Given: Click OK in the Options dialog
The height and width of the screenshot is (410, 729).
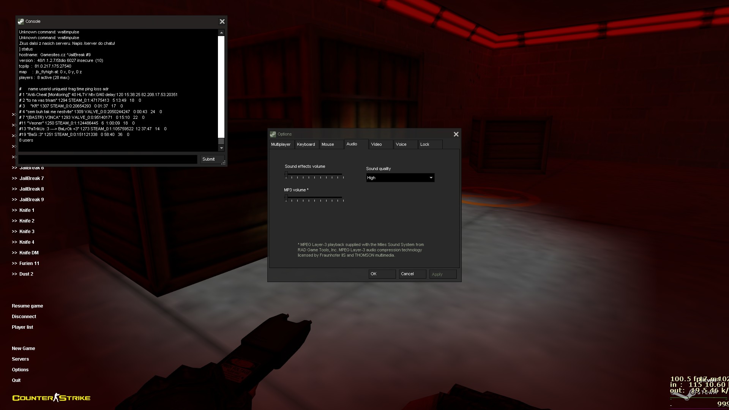Looking at the screenshot, I should pos(382,274).
